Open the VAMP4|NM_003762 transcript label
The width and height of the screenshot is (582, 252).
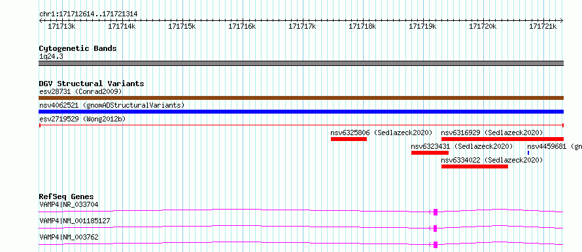pos(69,237)
